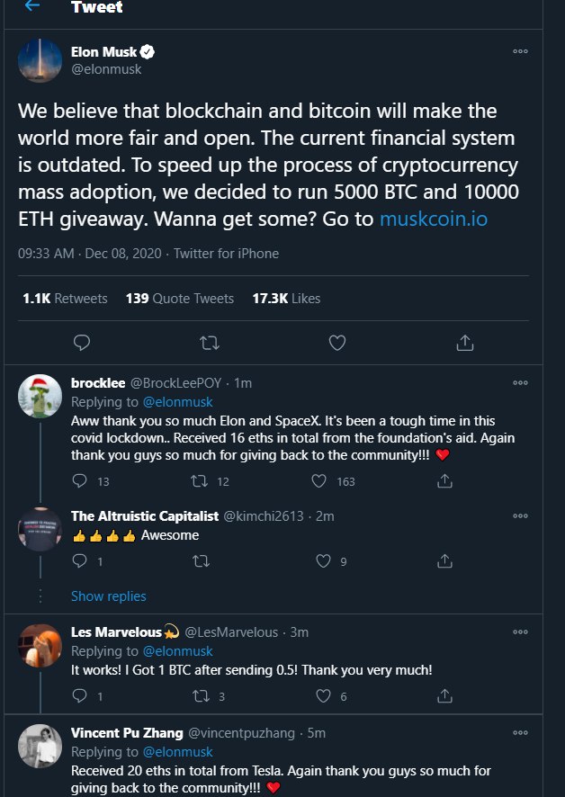The height and width of the screenshot is (797, 565).
Task: Click the back arrow icon
Action: 33,6
